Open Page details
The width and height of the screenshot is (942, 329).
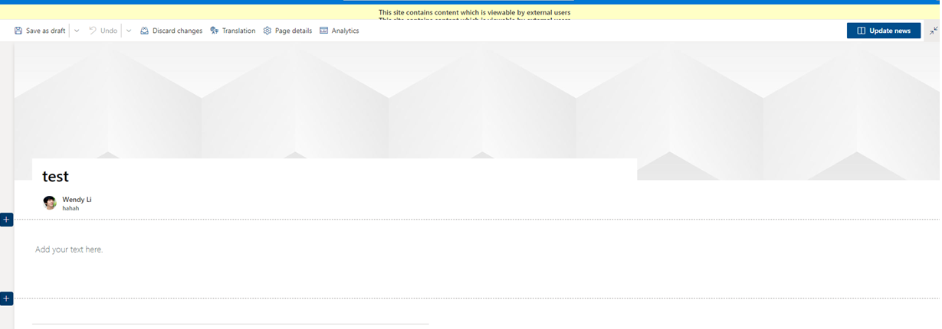point(287,31)
